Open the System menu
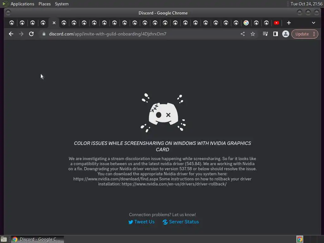The width and height of the screenshot is (324, 243). (62, 4)
